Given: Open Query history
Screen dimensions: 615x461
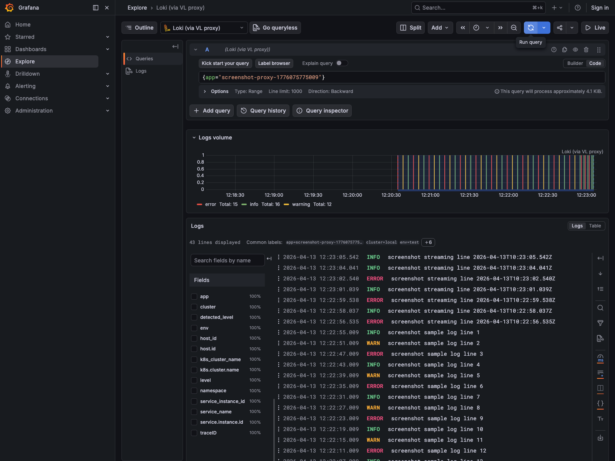Looking at the screenshot, I should click(263, 111).
